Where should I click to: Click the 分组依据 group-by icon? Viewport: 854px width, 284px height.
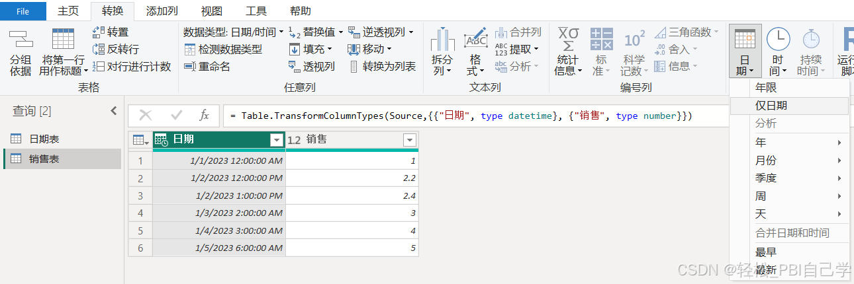coord(21,40)
